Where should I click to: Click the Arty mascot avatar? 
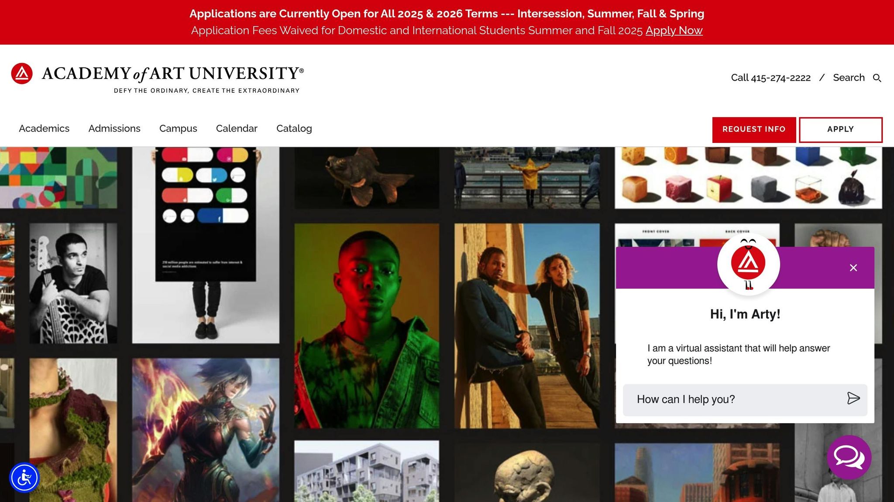748,265
